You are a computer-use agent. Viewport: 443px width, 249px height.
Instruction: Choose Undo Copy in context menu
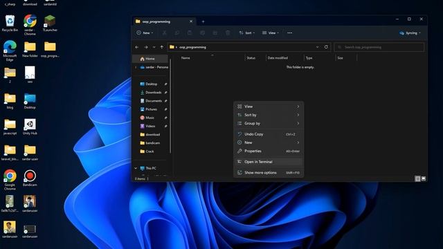click(x=269, y=134)
